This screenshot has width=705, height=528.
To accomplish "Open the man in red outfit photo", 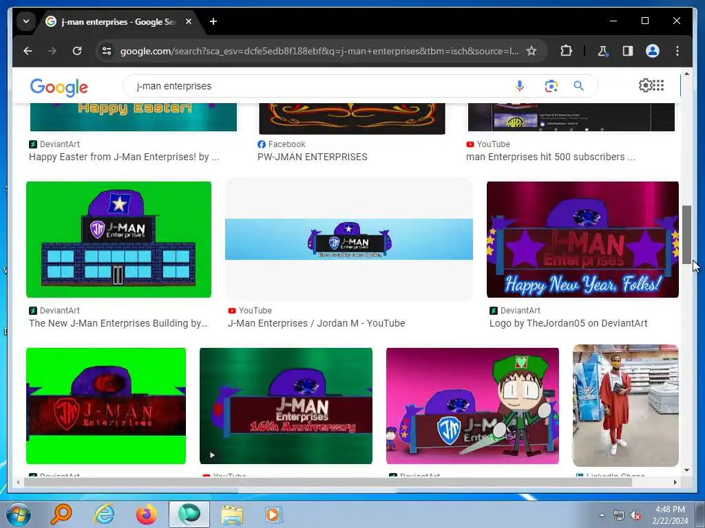I will point(625,406).
